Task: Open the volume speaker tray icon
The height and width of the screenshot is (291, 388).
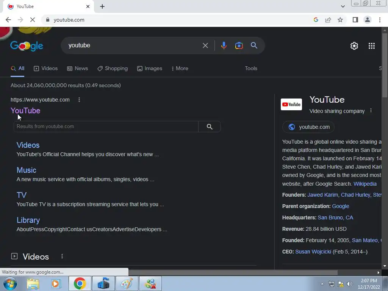Action: [350, 284]
